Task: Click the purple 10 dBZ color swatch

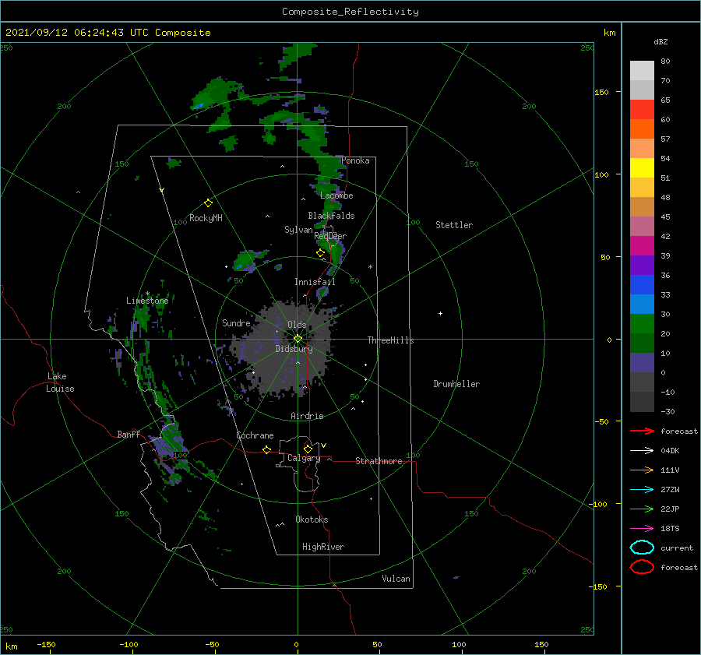Action: click(642, 362)
